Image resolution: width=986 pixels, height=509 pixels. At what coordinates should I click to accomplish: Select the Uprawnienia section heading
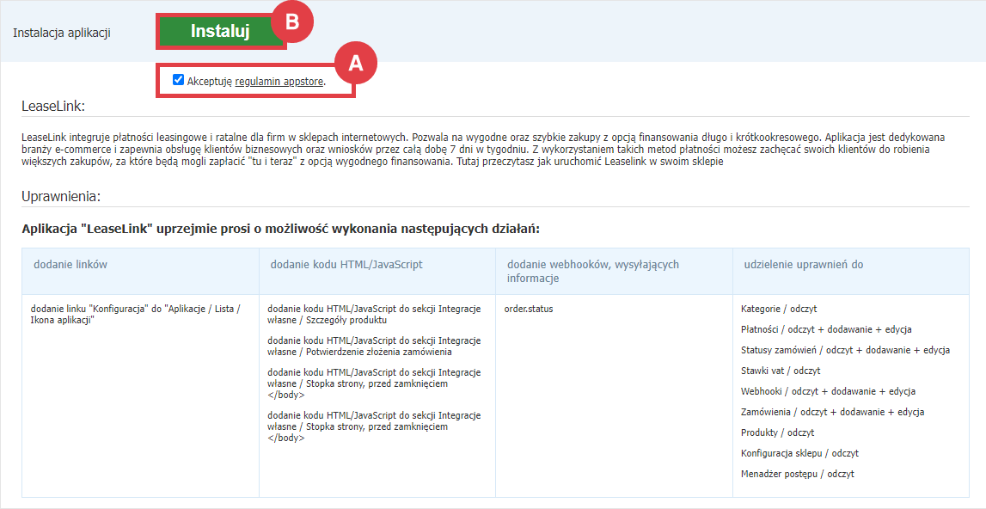(61, 196)
